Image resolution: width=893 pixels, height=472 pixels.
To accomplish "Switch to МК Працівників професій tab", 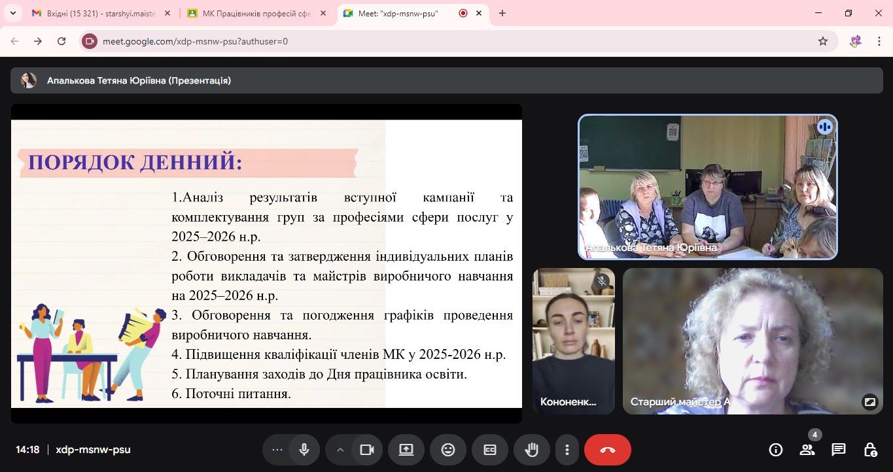I will pos(255,13).
